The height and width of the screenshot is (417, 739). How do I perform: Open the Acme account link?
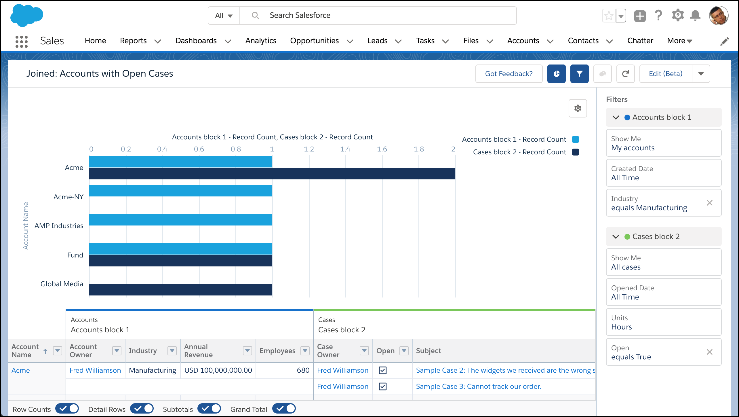(21, 370)
